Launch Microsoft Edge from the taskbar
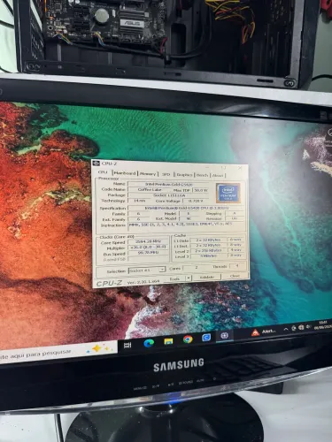 click(149, 343)
